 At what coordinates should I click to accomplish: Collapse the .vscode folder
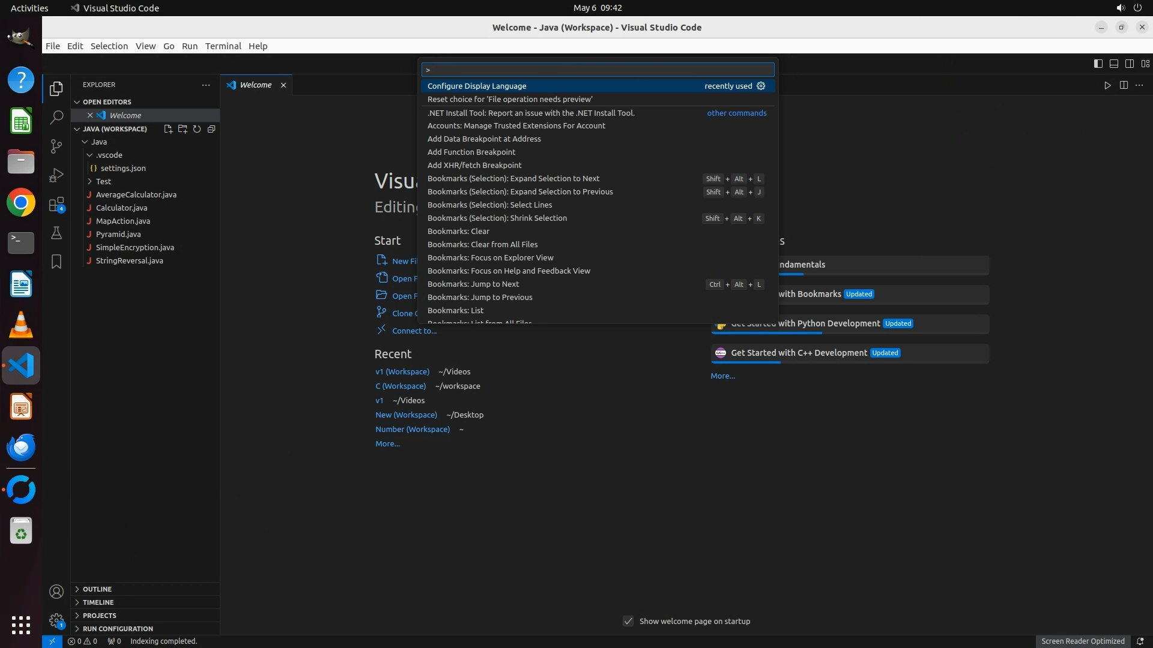click(x=109, y=155)
